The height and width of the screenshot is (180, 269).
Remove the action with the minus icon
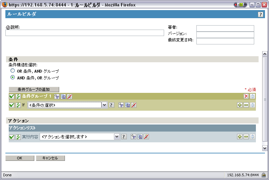(246, 137)
